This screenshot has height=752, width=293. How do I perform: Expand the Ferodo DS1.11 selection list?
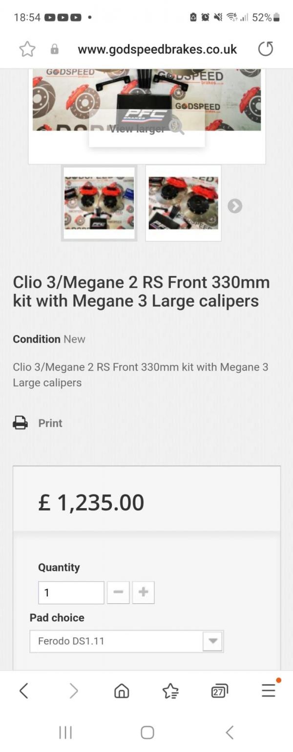point(212,641)
